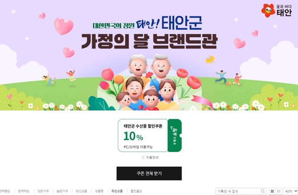
Task: Click the green coupon download stub
Action: point(175,135)
